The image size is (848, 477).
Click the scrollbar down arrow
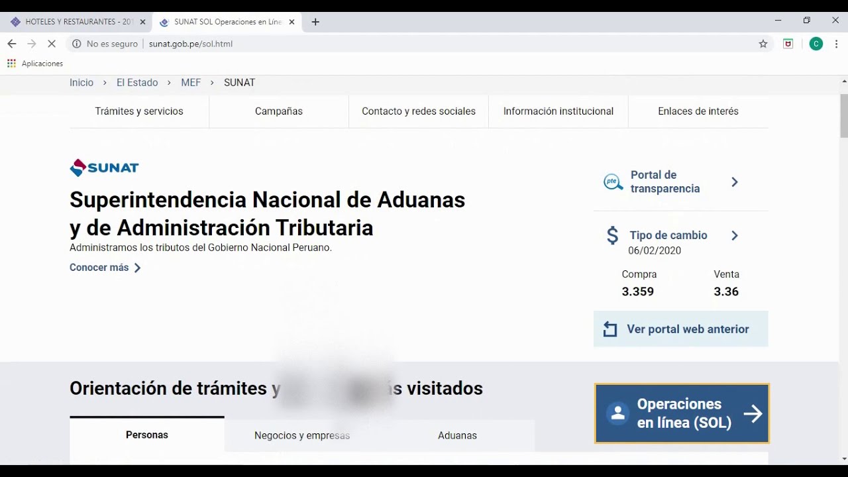[x=844, y=458]
